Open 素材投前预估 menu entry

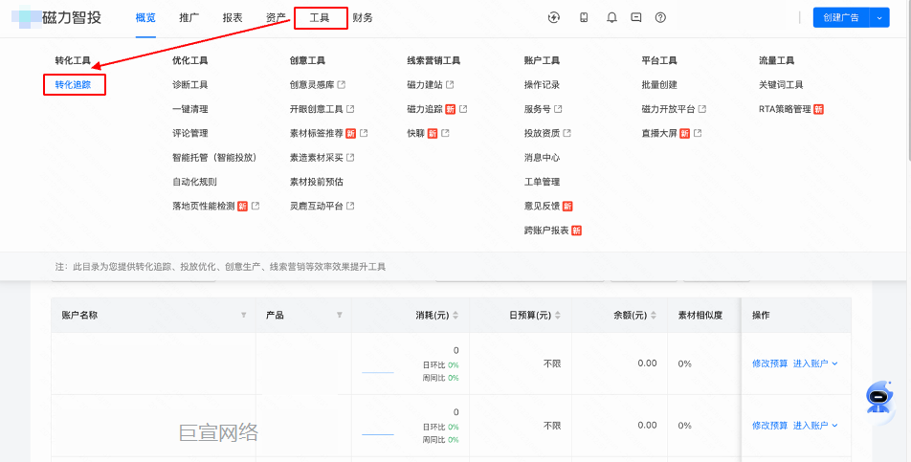(x=317, y=183)
